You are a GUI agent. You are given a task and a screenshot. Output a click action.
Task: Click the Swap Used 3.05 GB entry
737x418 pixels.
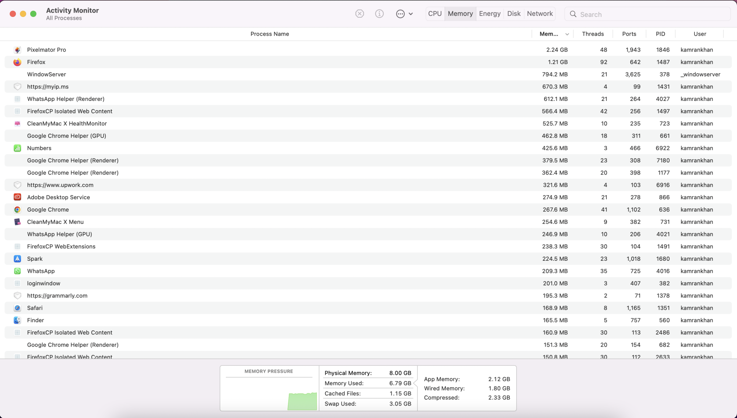point(368,404)
